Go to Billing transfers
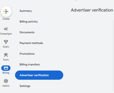114x93 pixels. (30, 65)
